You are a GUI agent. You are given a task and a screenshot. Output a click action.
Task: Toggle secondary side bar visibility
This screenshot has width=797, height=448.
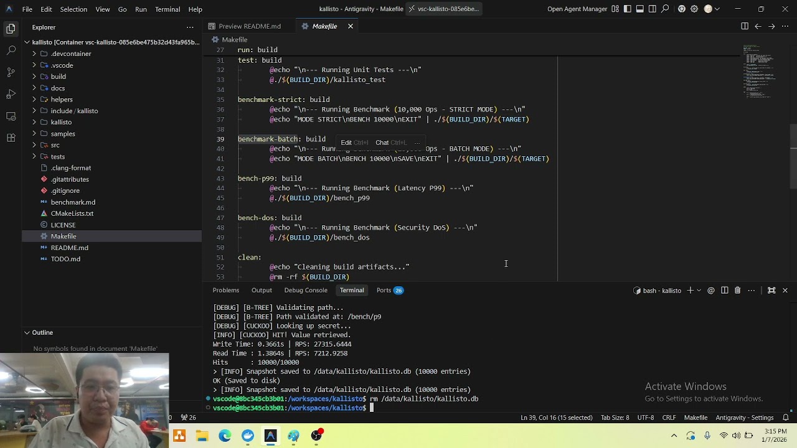[x=652, y=9]
